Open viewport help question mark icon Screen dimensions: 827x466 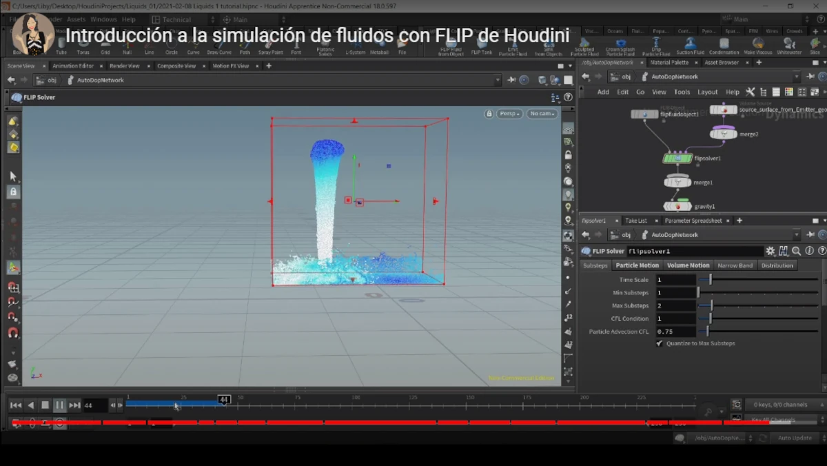[568, 97]
